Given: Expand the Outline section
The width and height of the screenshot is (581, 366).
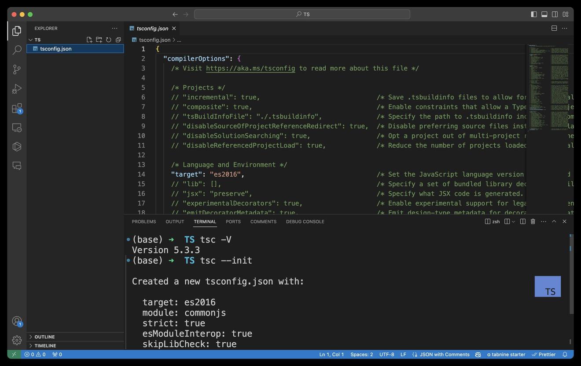Looking at the screenshot, I should click(44, 337).
